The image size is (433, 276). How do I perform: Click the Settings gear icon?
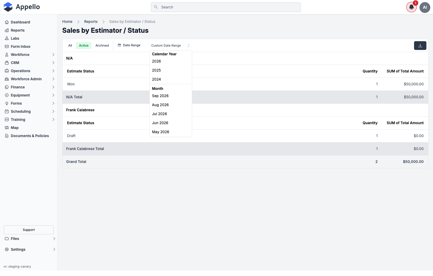pyautogui.click(x=7, y=250)
